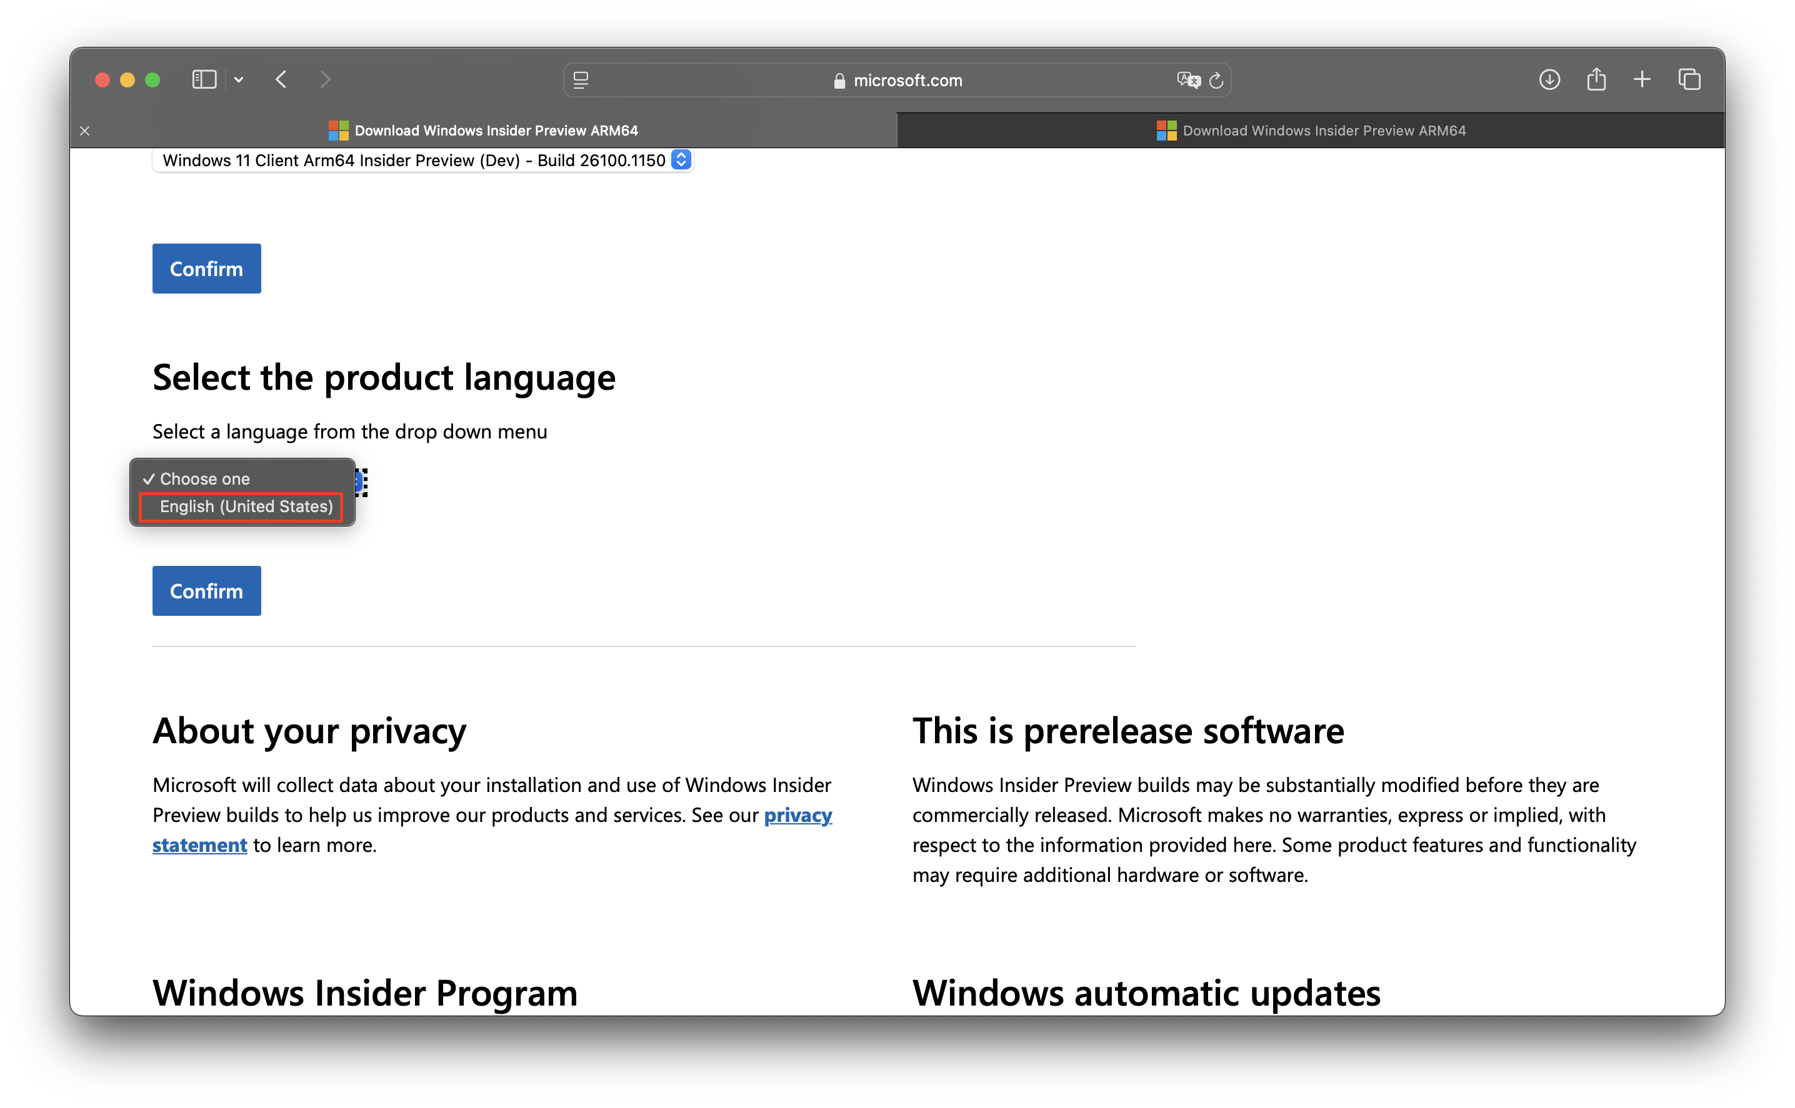Click the translate page icon
This screenshot has height=1108, width=1795.
click(1188, 80)
